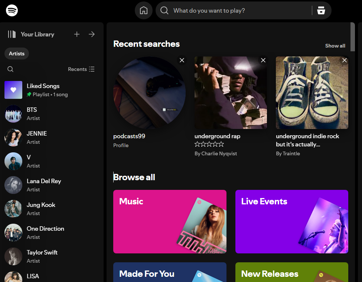Remove podcasts99 from recent searches
Screen dimensions: 362x282
click(x=182, y=60)
